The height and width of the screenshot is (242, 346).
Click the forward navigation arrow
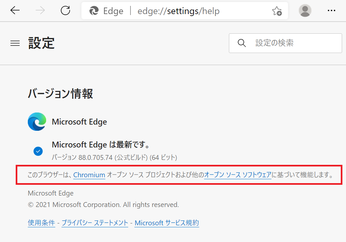pyautogui.click(x=40, y=10)
